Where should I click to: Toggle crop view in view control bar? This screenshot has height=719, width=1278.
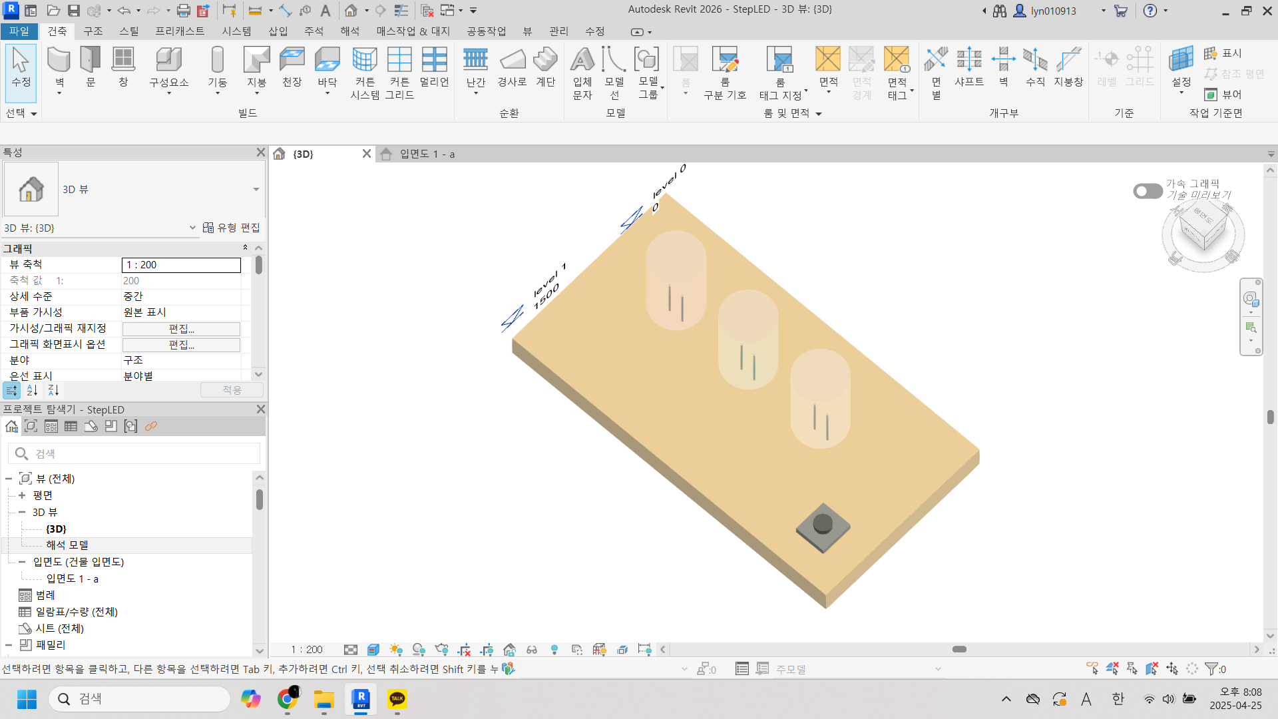coord(465,650)
